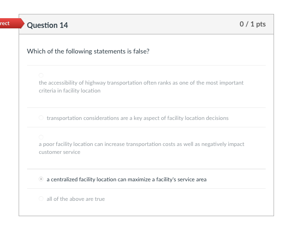Click 'negatively impact' in the third answer
This screenshot has height=225, width=295.
[x=223, y=144]
